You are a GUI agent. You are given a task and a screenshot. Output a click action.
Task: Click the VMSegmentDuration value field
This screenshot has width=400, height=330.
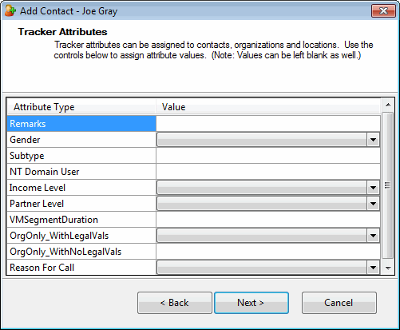pos(268,220)
